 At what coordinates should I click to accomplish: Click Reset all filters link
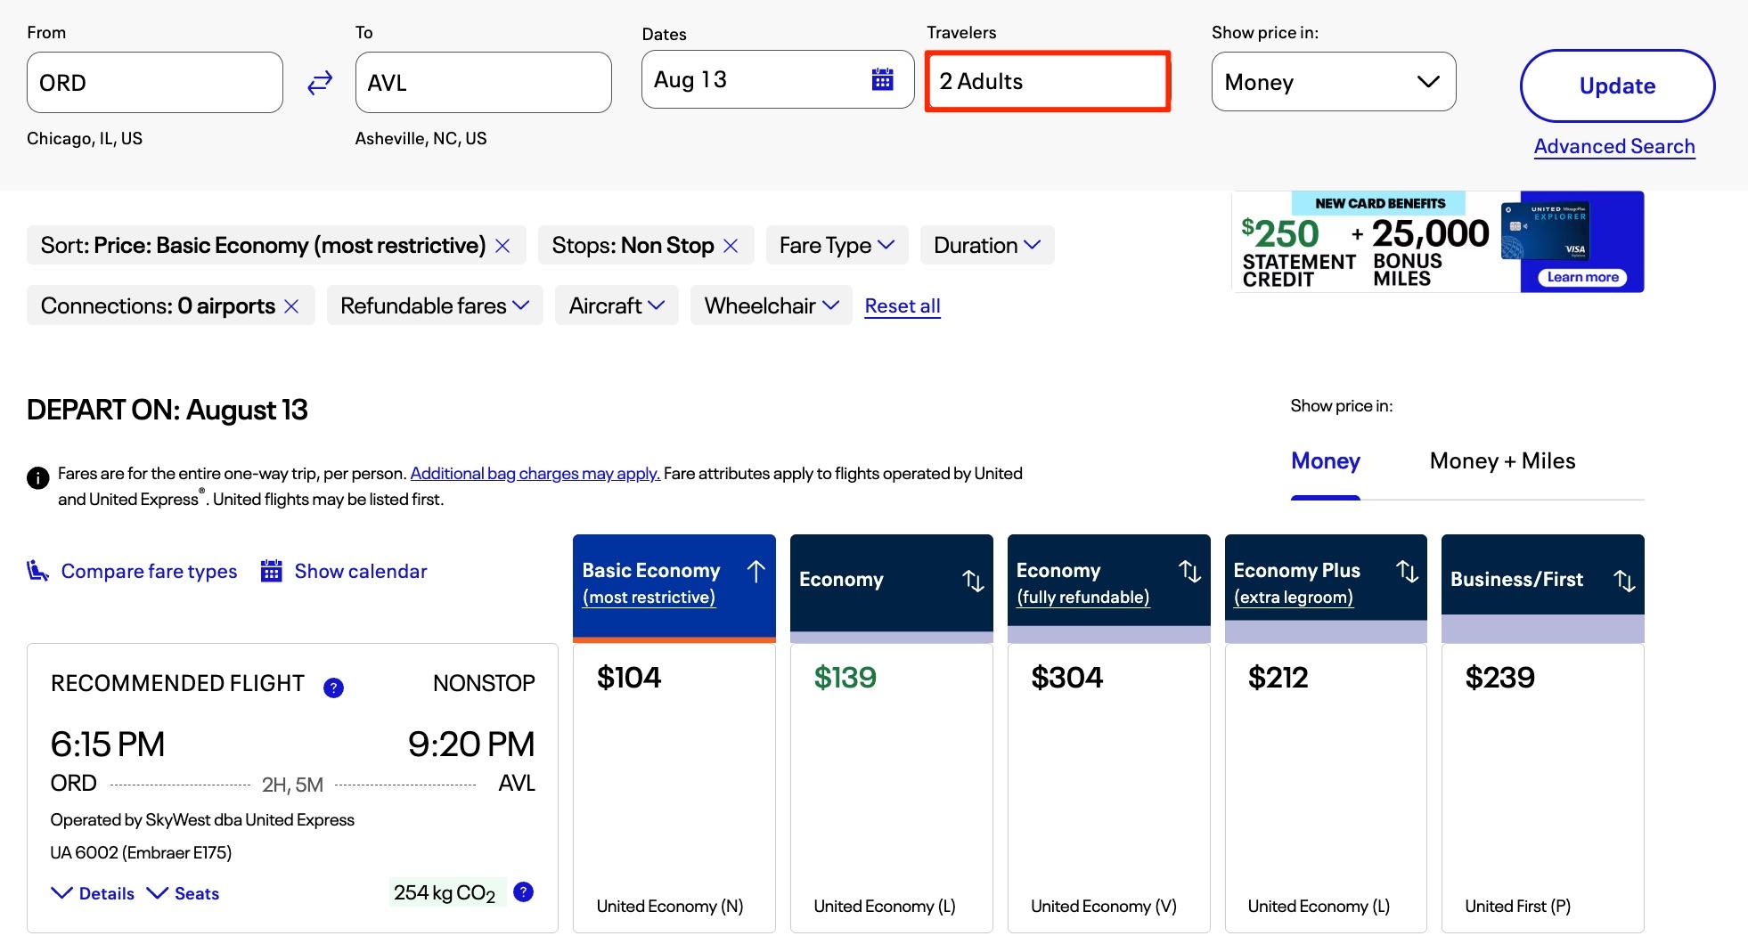click(x=903, y=306)
